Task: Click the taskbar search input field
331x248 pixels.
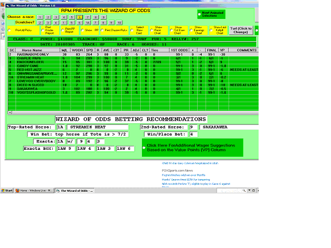Action: [x=229, y=191]
